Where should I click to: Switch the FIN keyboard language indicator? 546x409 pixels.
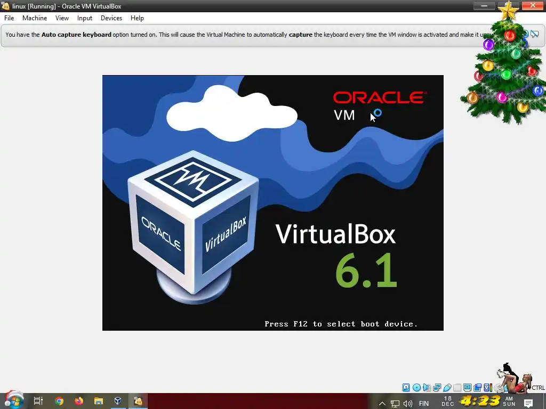(x=424, y=404)
